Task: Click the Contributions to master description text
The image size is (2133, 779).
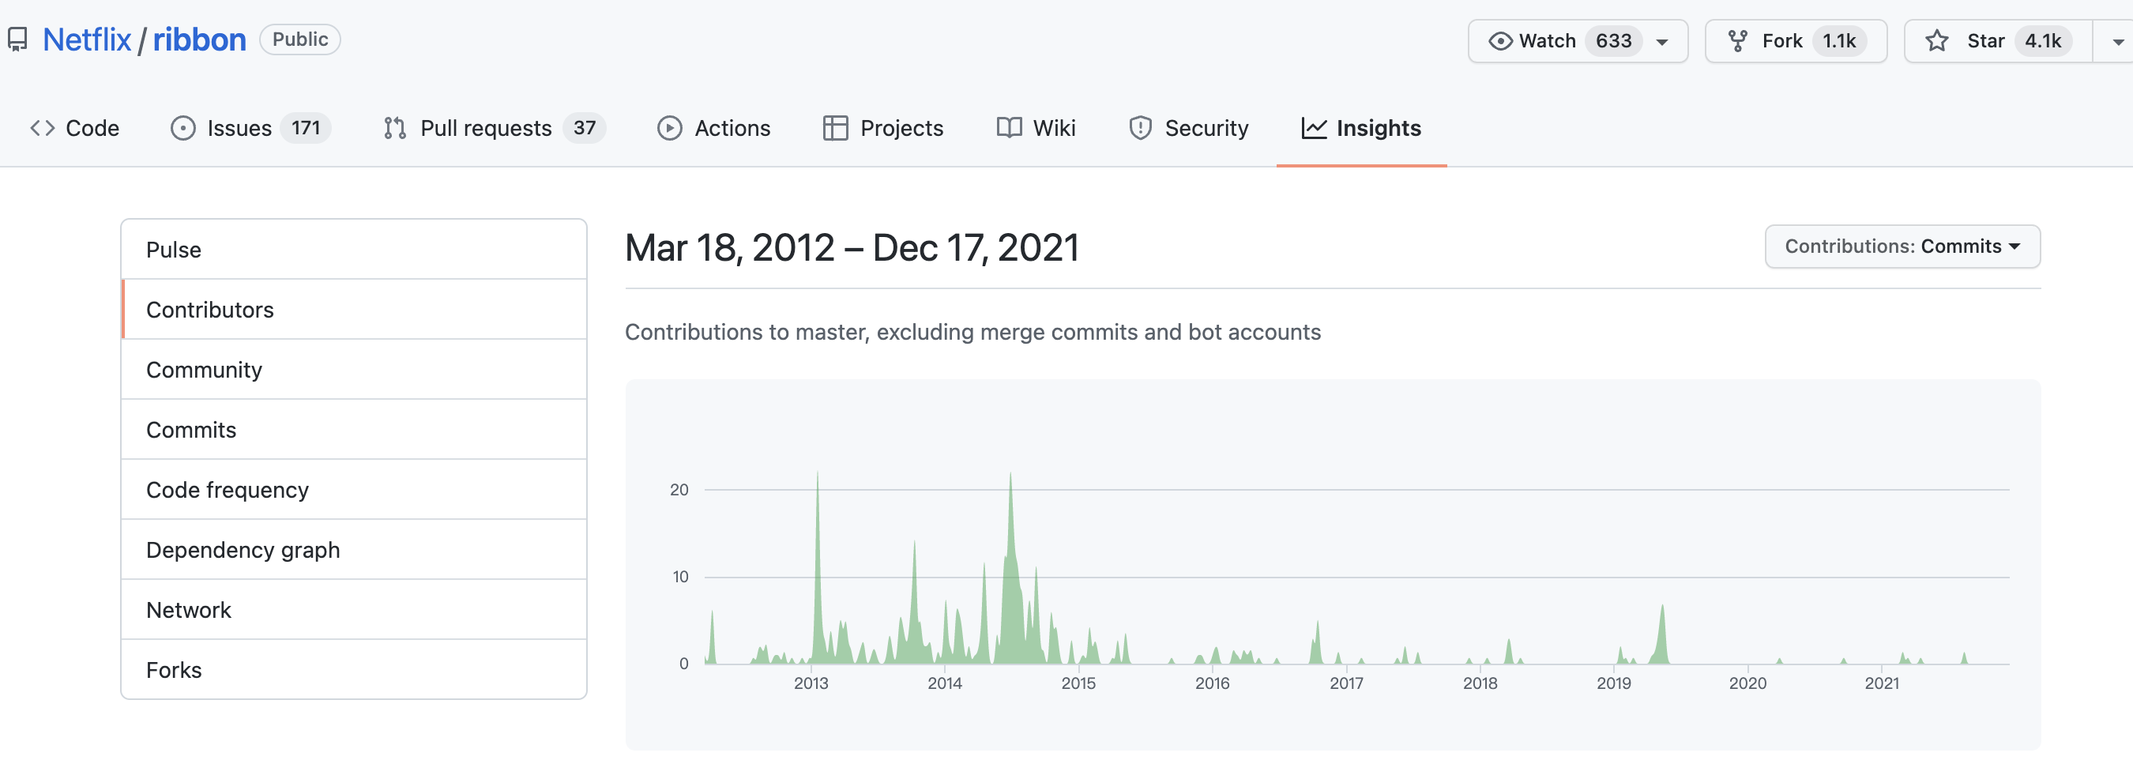Action: (973, 332)
